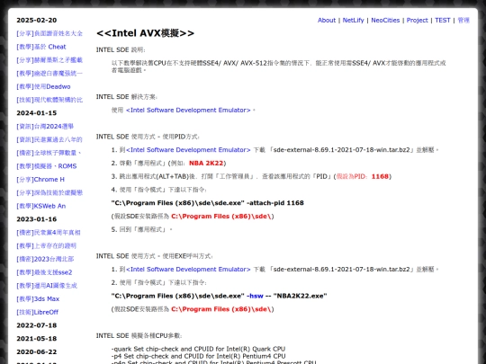Screen dimensions: 486x364
Task: Open the [分享]Chrome H article
Action: pos(40,180)
